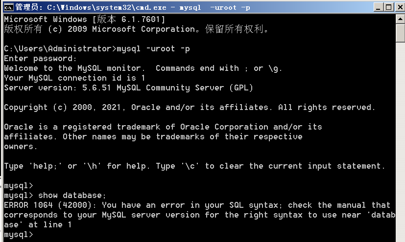Click the "Type 'help;' or '\h'" help line

coord(194,166)
